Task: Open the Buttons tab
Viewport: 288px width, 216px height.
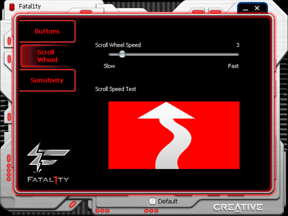Action: point(47,31)
